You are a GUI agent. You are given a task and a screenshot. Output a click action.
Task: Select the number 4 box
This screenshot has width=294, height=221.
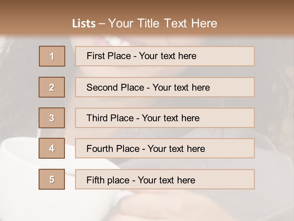point(52,148)
